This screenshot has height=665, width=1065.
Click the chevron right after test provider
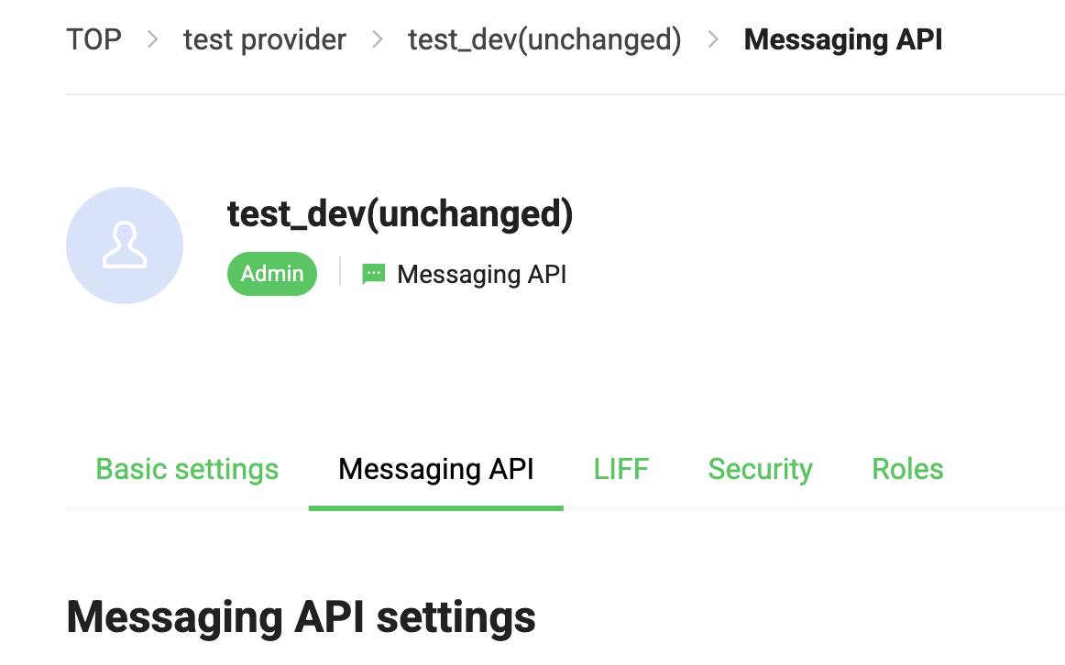pyautogui.click(x=378, y=40)
